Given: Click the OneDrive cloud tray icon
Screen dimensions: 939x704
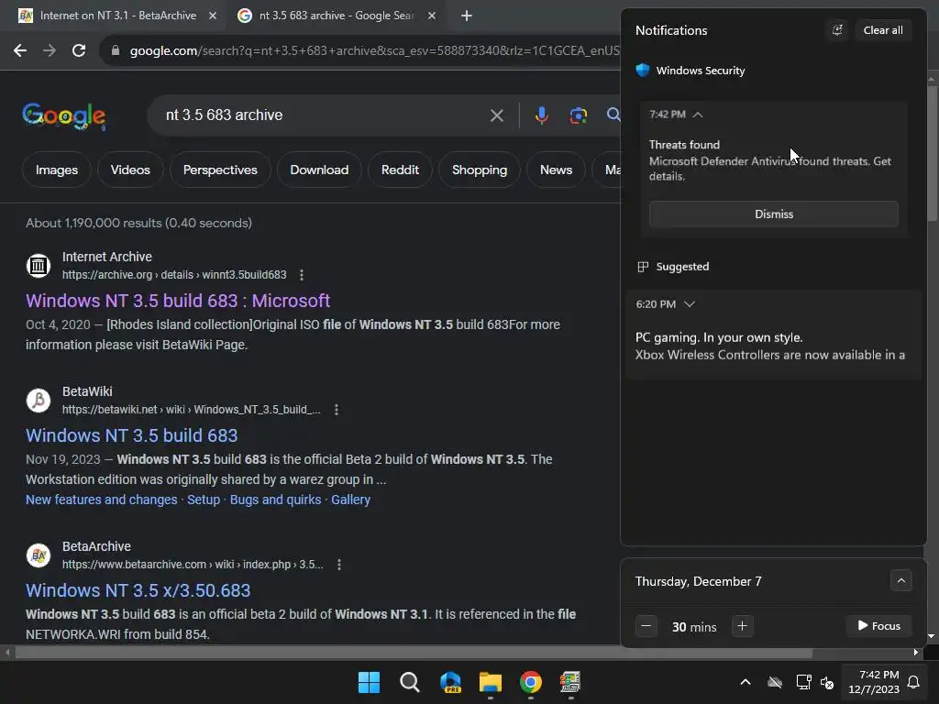Looking at the screenshot, I should click(775, 682).
